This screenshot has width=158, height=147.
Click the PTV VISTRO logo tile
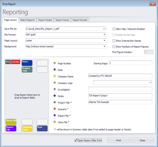13,62
